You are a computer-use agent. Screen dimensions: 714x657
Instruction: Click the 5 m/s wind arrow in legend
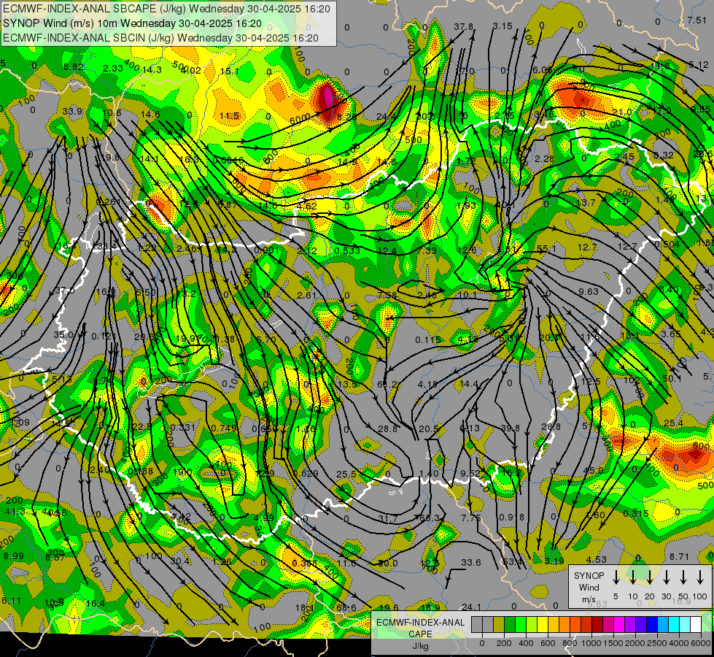(616, 577)
